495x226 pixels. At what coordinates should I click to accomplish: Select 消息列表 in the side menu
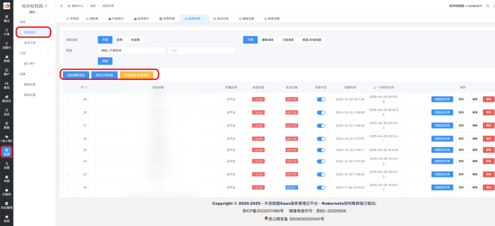[33, 32]
